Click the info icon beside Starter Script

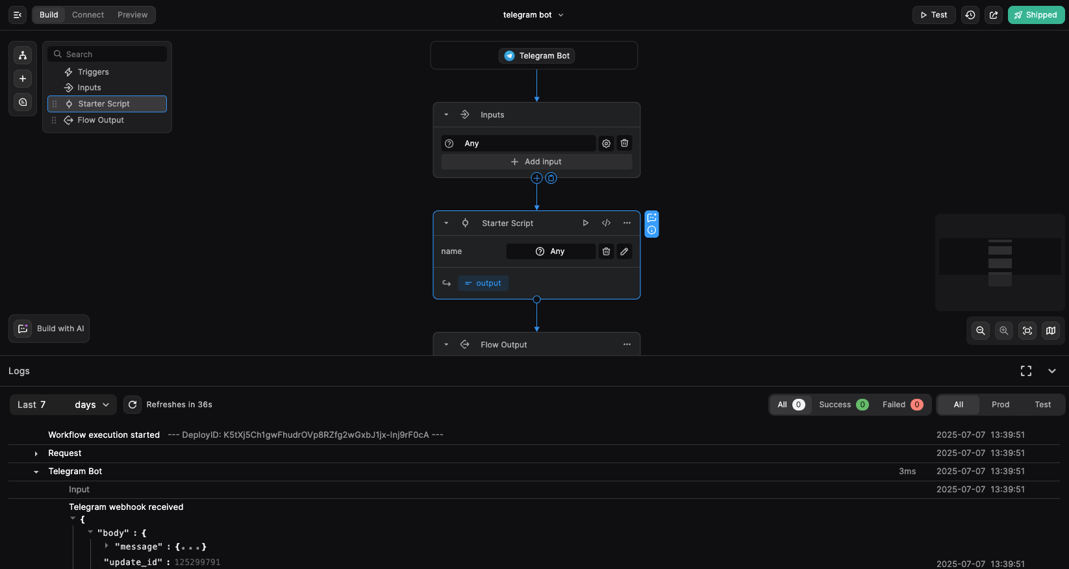coord(651,230)
